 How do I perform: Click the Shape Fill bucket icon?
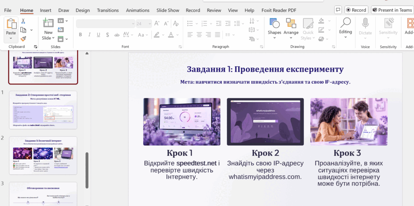click(322, 21)
